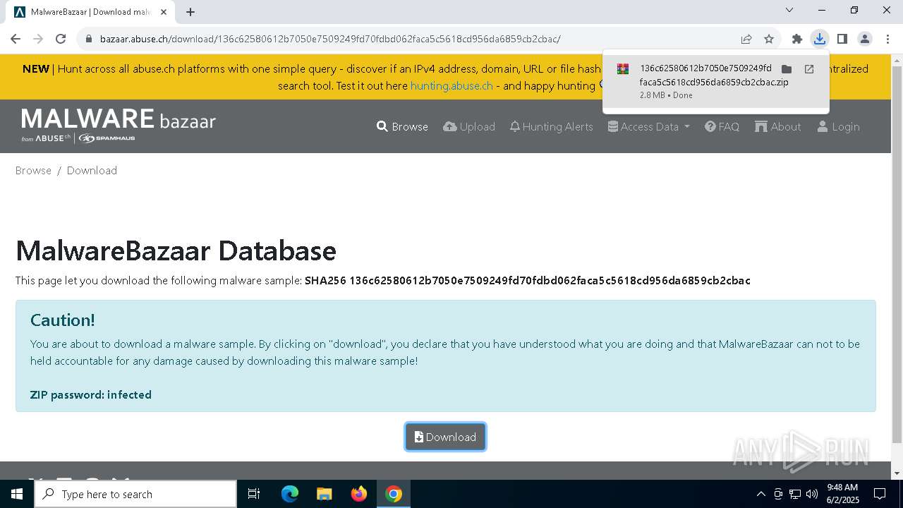Open Hunting Alerts page

tap(552, 126)
